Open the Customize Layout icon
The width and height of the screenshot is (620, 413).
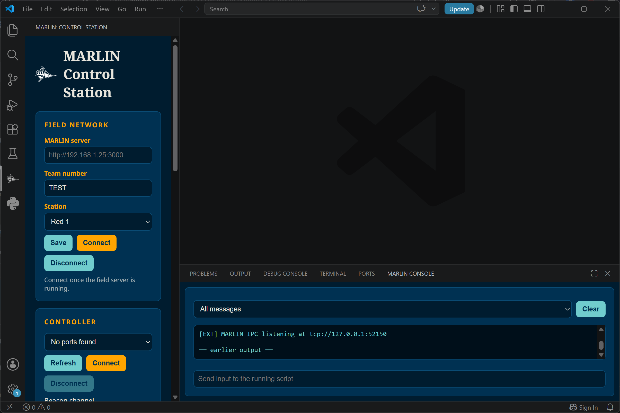500,9
